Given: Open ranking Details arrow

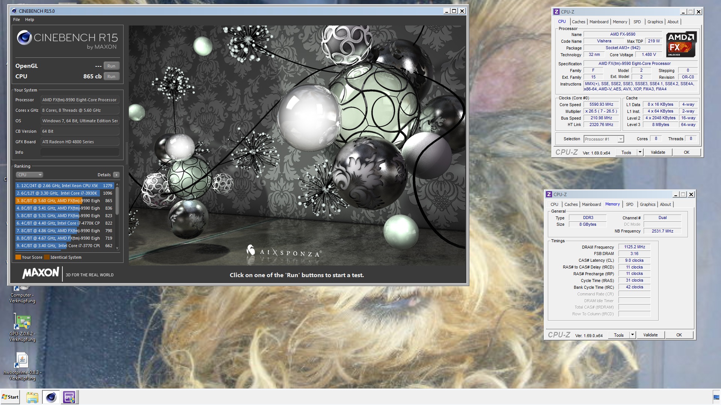Looking at the screenshot, I should click(x=116, y=175).
